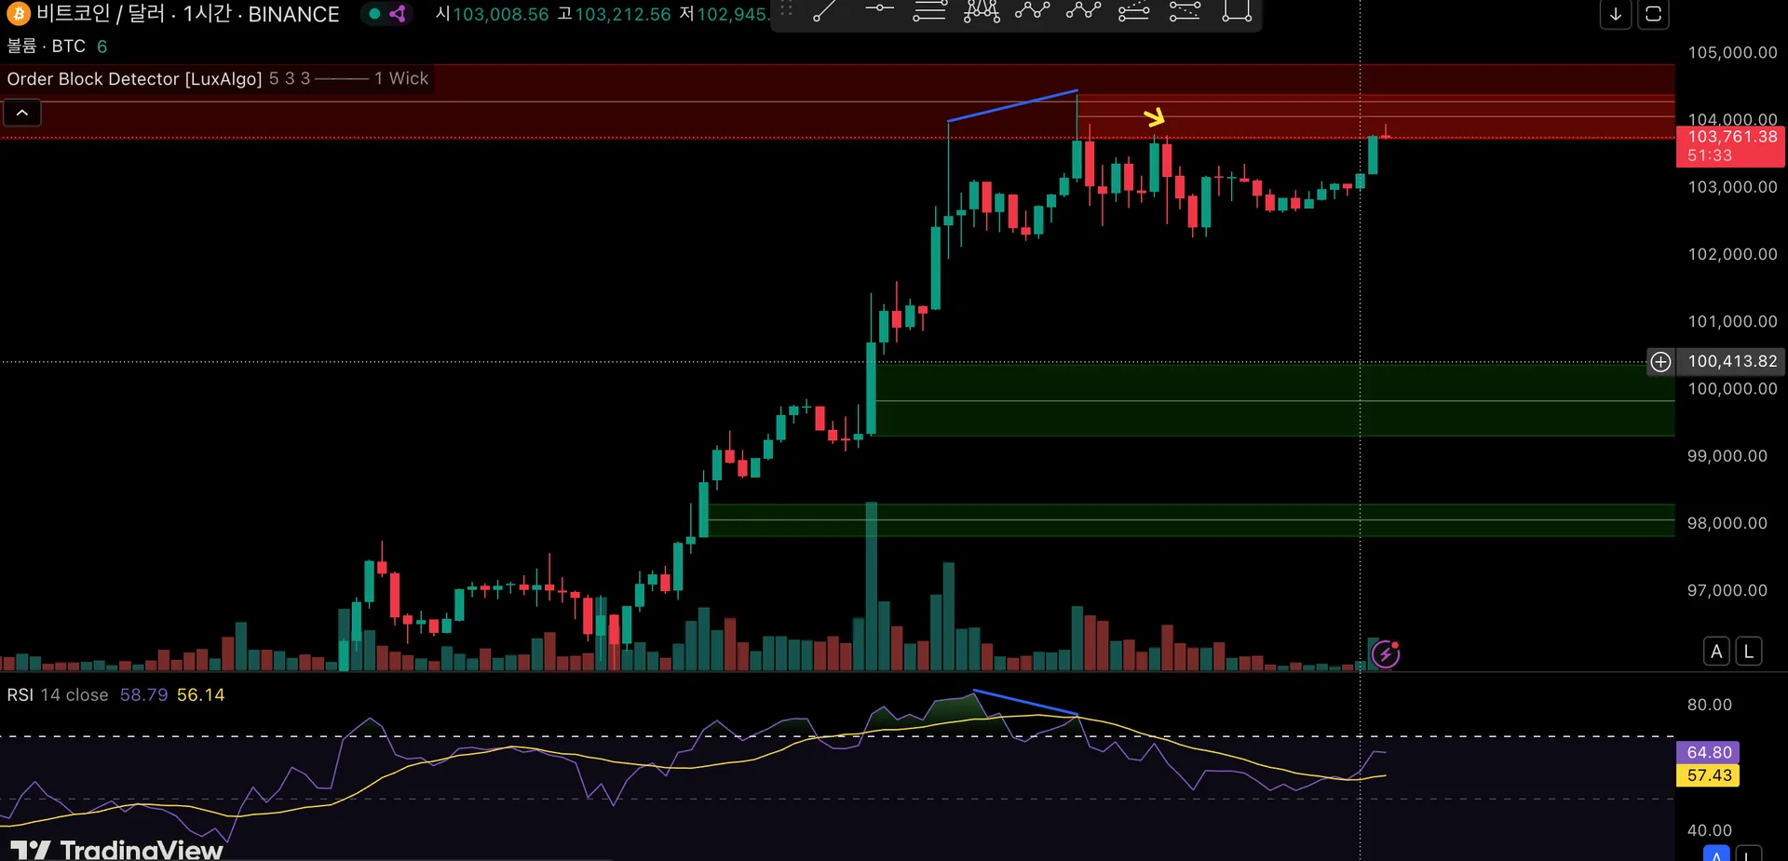
Task: Click the 80.00 RSI scale label
Action: click(x=1710, y=705)
